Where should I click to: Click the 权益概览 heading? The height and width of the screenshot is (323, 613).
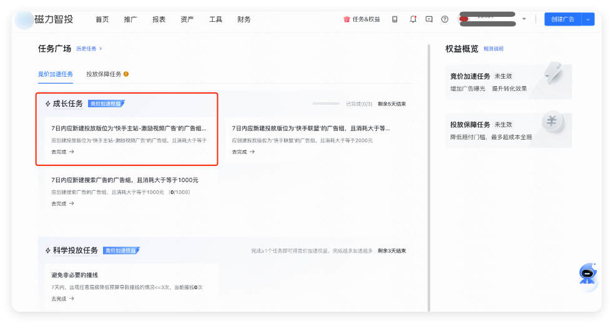coord(462,49)
